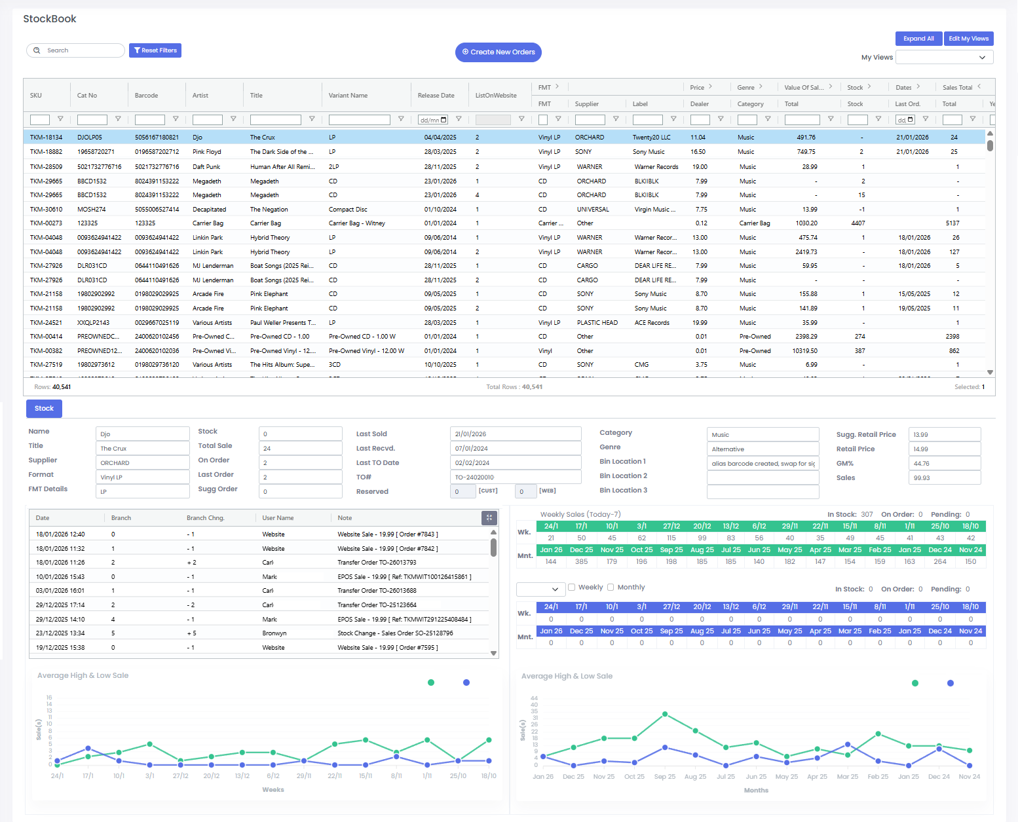Expand the Price column group

[710, 86]
